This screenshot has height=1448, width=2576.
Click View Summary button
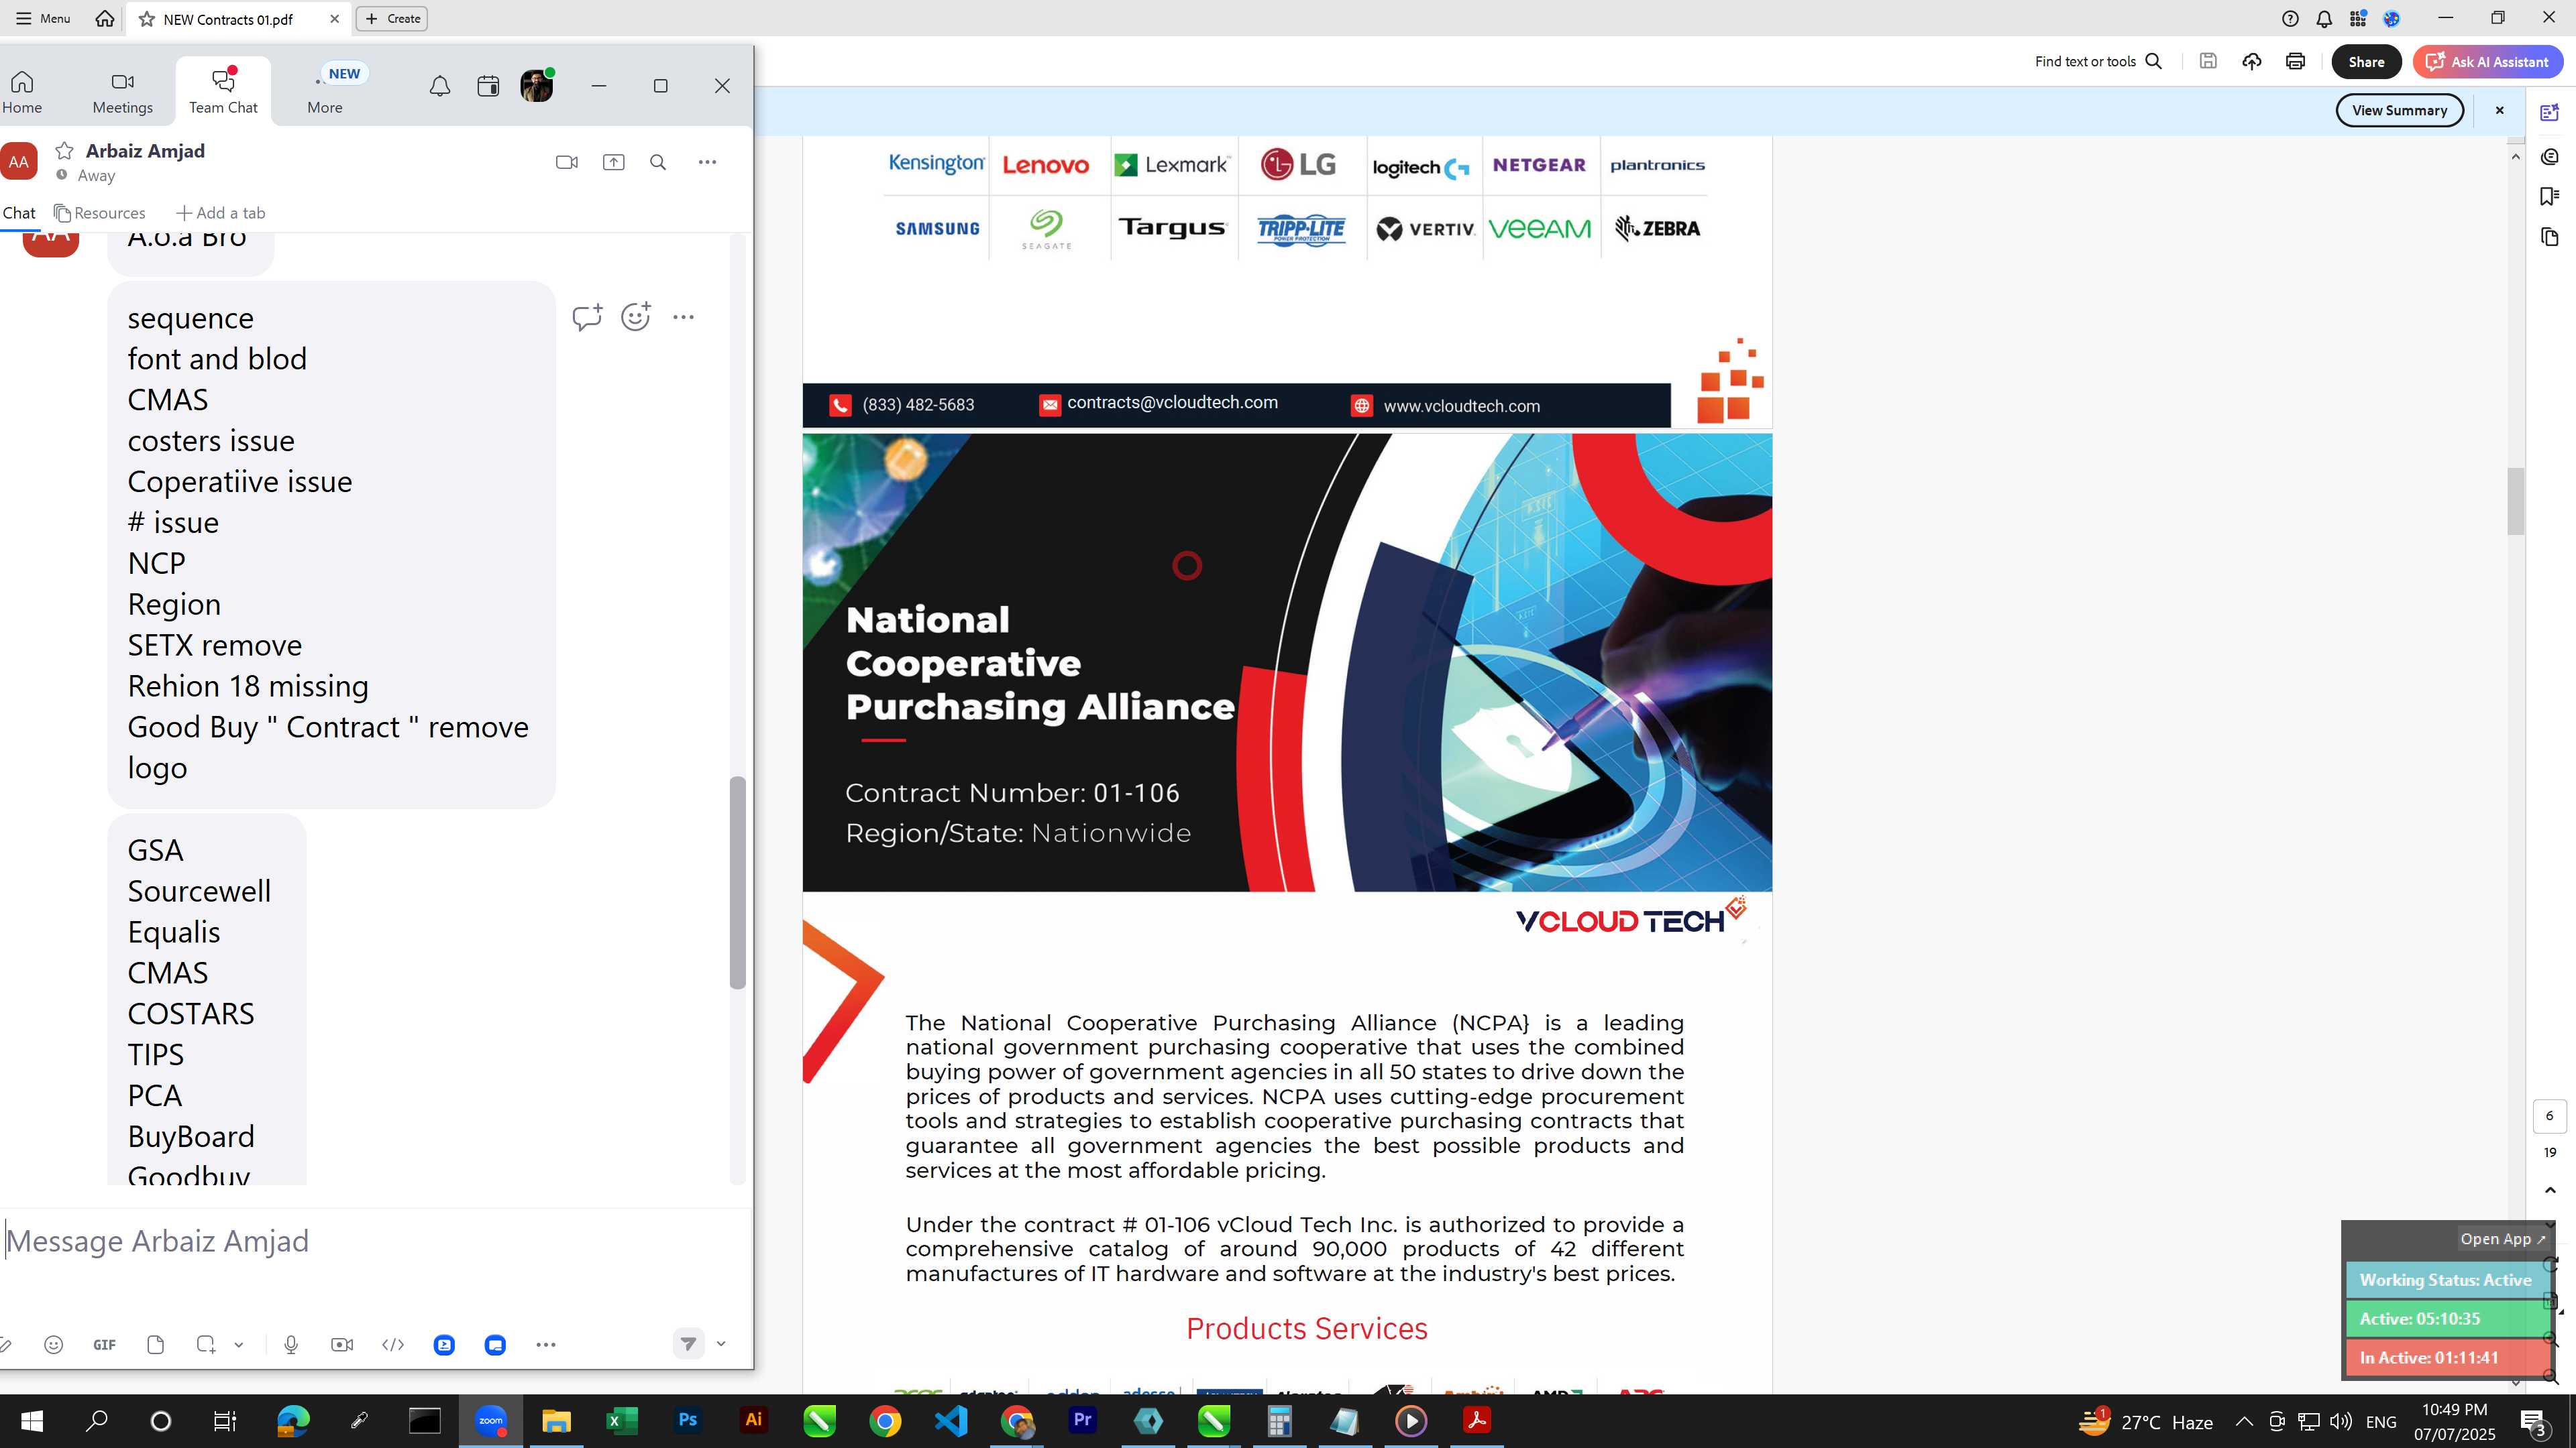pyautogui.click(x=2399, y=110)
